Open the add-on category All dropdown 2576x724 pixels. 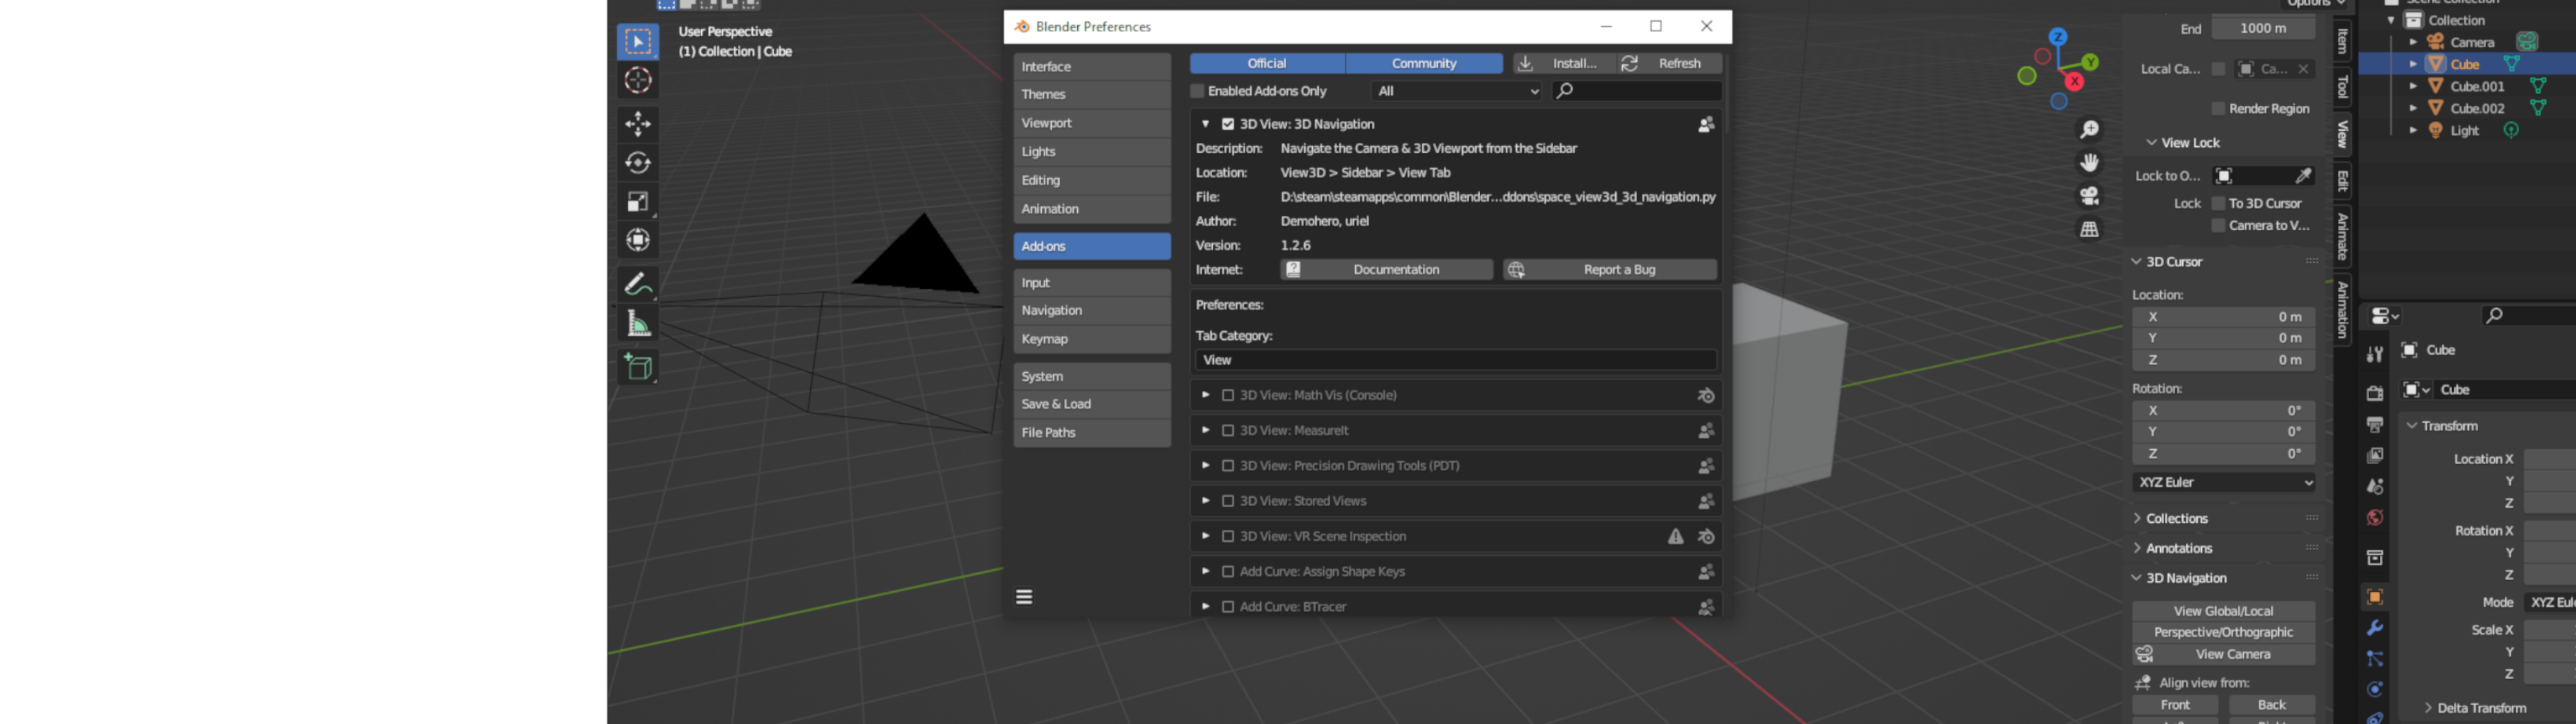tap(1456, 91)
